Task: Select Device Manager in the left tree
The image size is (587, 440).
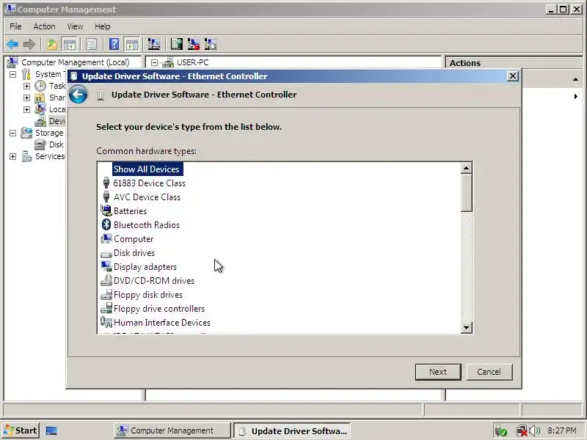Action: click(57, 121)
